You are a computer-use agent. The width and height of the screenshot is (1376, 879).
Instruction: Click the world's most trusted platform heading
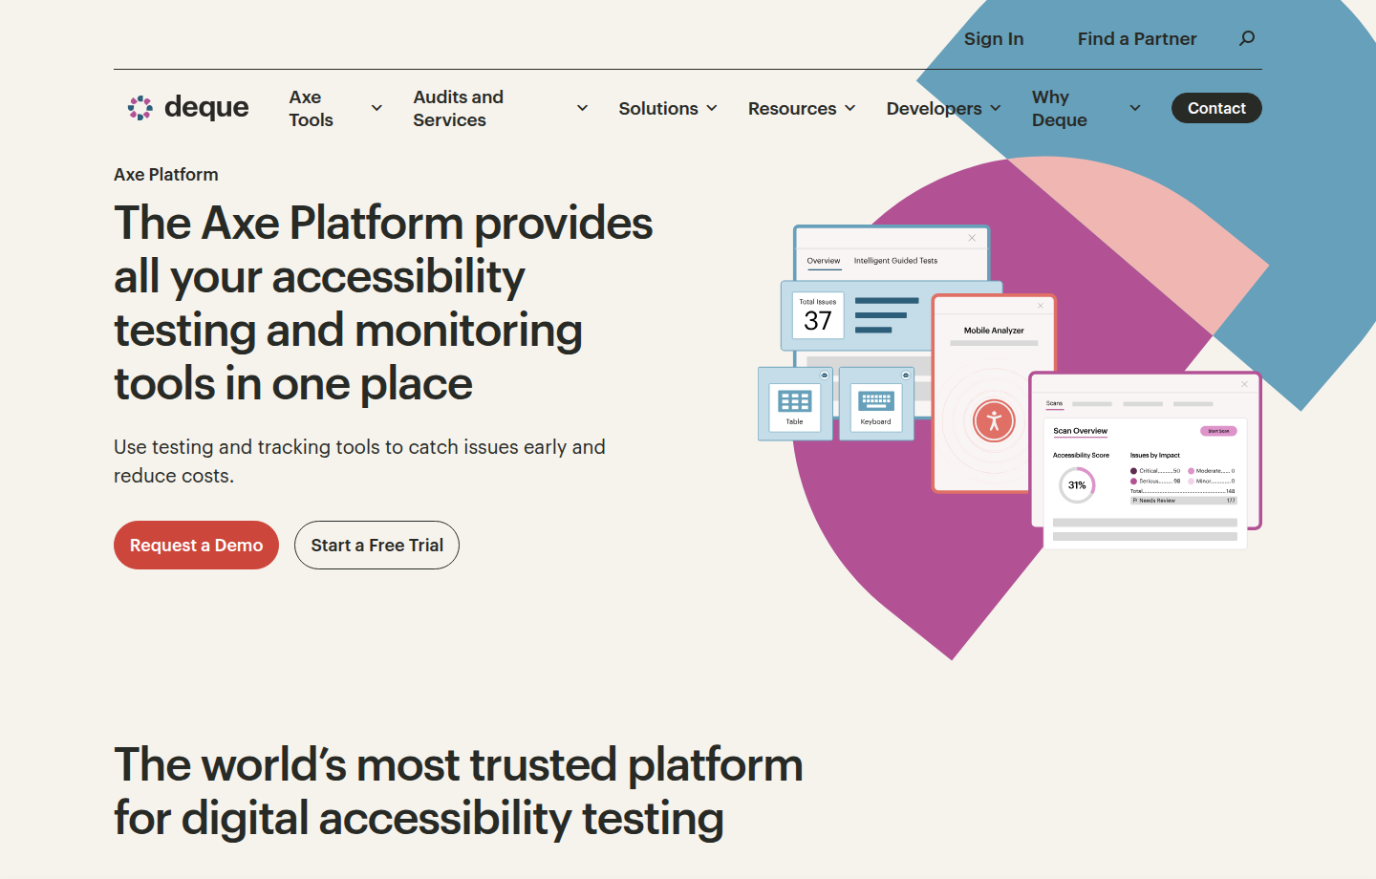tap(459, 791)
